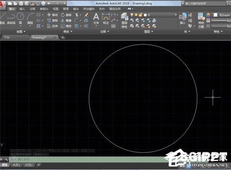Screen dimensions: 231x170
Task: Activate the Scale (缩放) tool
Action: click(x=66, y=26)
